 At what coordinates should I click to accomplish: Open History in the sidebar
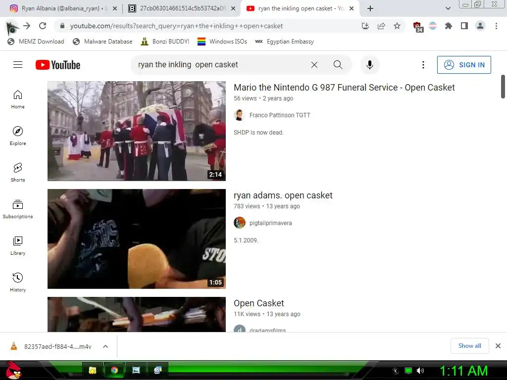[x=18, y=283]
